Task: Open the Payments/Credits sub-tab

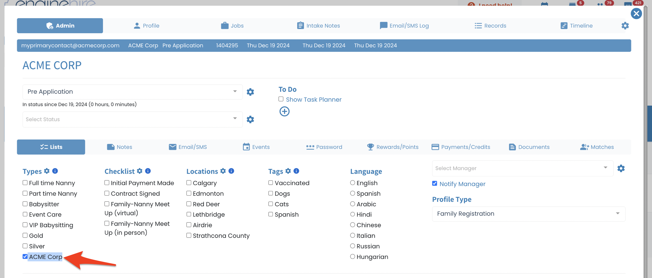Action: pyautogui.click(x=461, y=147)
